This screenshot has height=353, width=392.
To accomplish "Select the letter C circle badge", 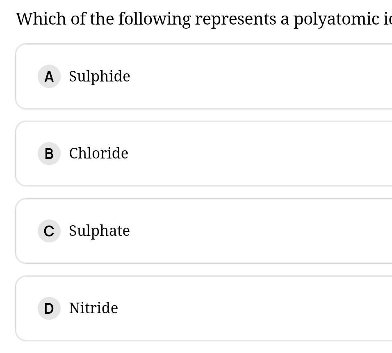I will point(49,231).
